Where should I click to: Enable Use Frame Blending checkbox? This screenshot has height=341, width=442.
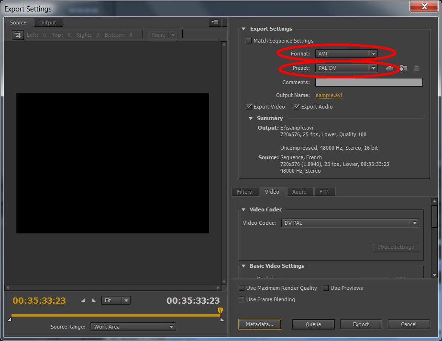(242, 299)
